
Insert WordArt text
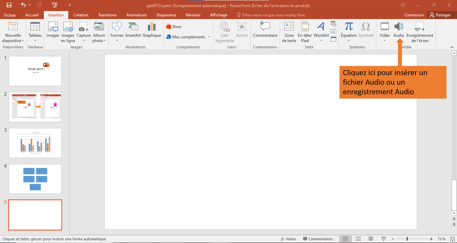click(321, 32)
